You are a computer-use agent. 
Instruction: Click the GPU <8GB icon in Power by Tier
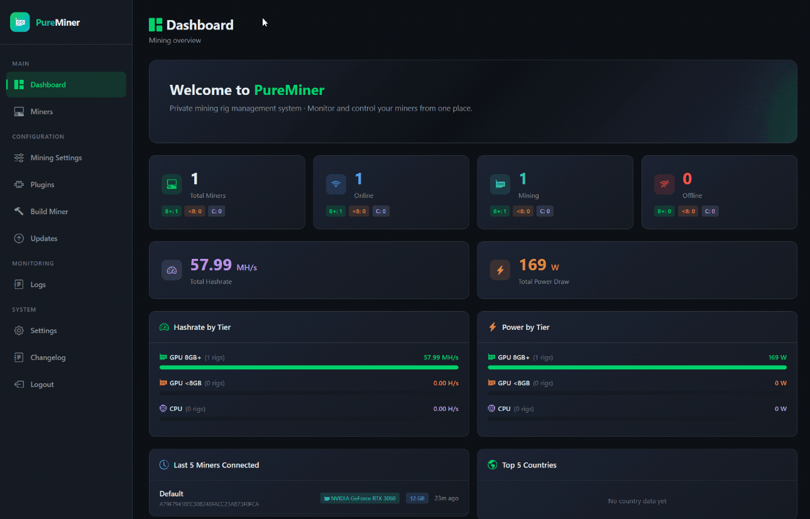click(x=491, y=383)
